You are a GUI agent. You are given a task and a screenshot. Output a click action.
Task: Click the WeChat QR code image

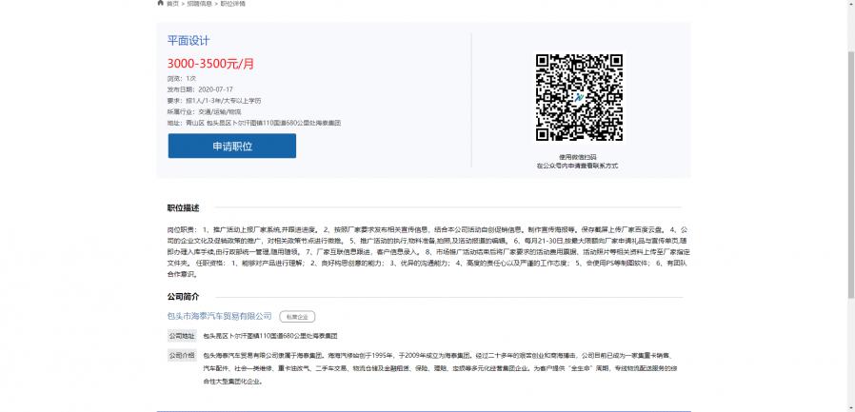click(x=578, y=98)
